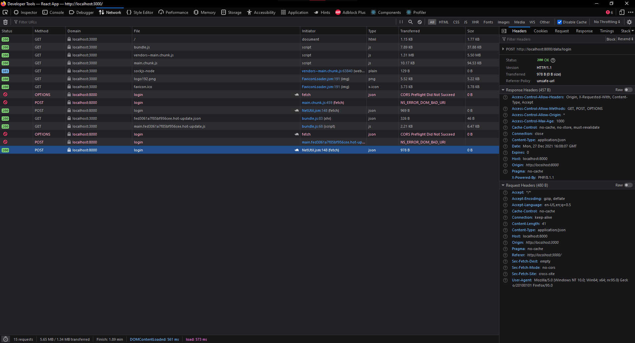Screen dimensions: 635x343
Task: Open the network search magnifier
Action: [410, 22]
